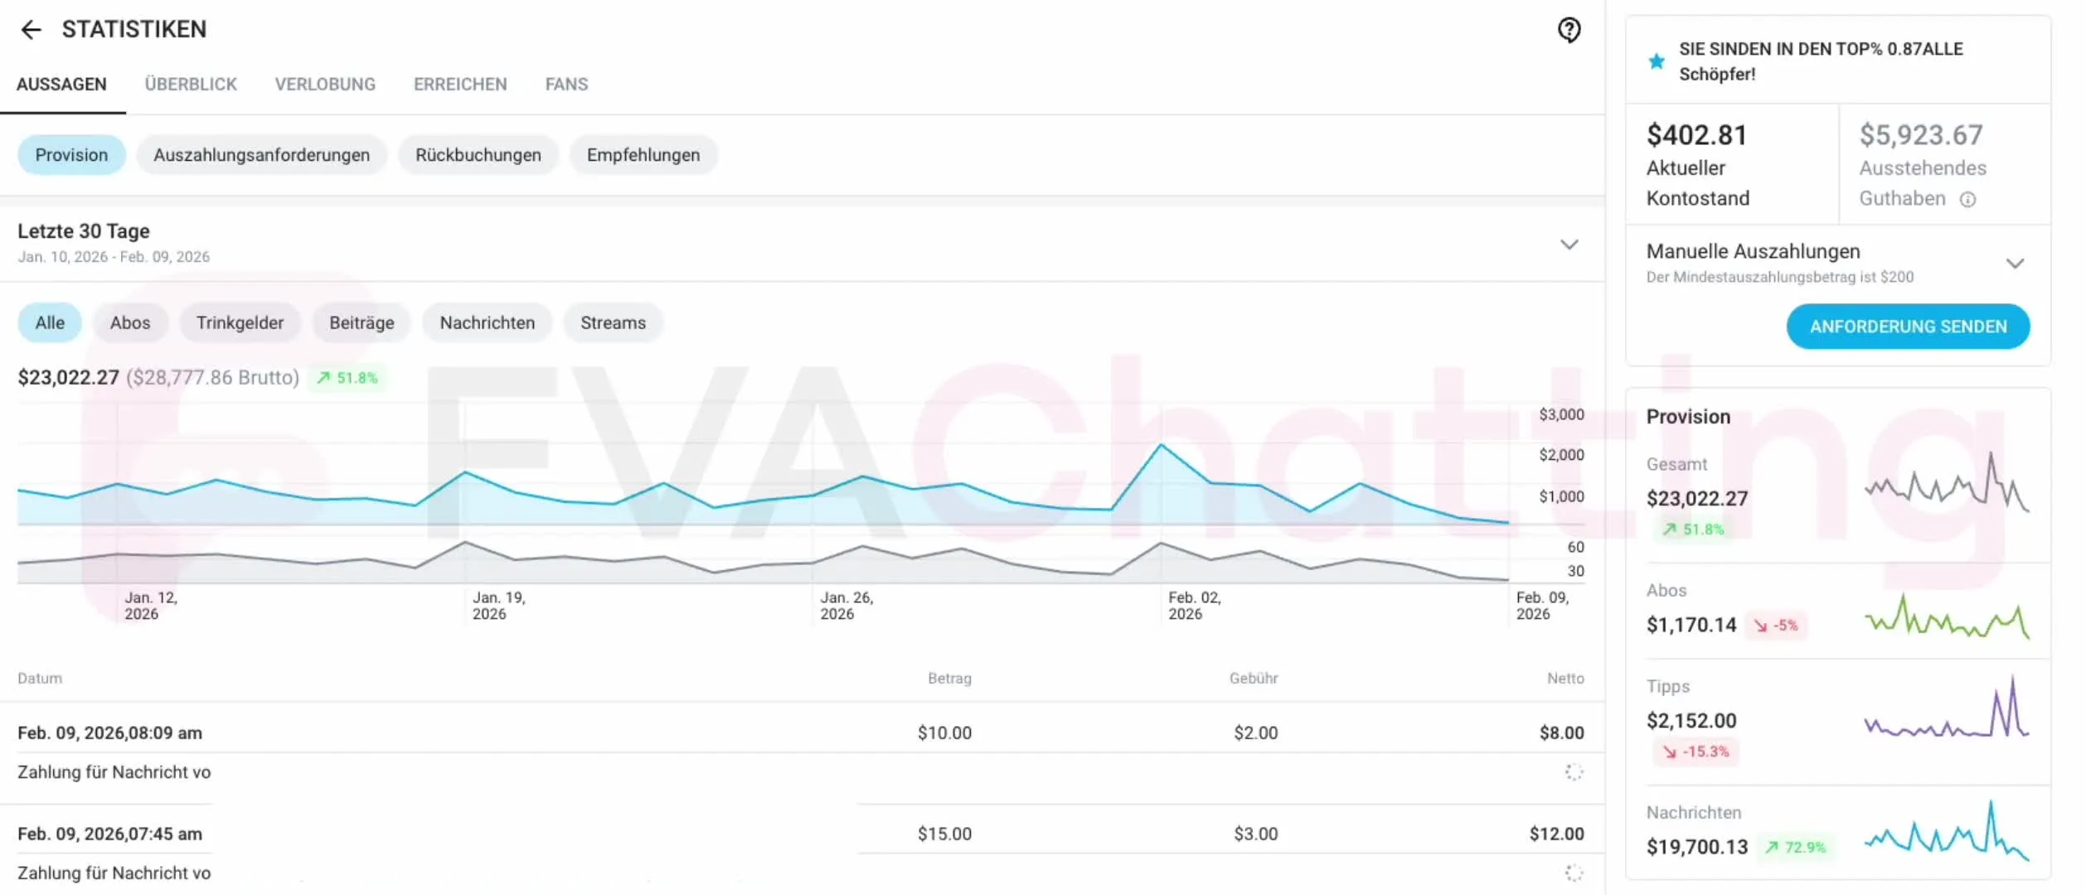Screen dimensions: 2086x895
Task: Switch to the ÜBERBLICK tab
Action: pos(191,85)
